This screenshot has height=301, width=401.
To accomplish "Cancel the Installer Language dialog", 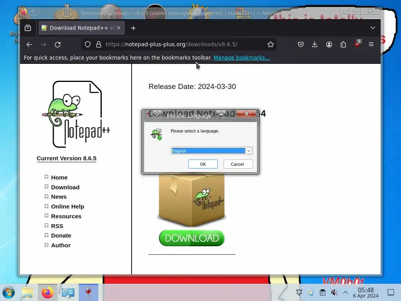I will [x=238, y=164].
